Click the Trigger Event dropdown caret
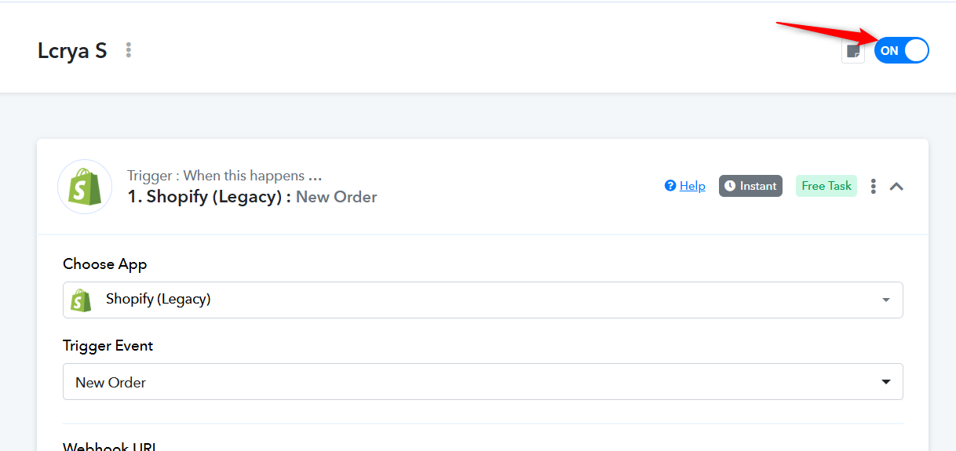Image resolution: width=956 pixels, height=451 pixels. (886, 382)
